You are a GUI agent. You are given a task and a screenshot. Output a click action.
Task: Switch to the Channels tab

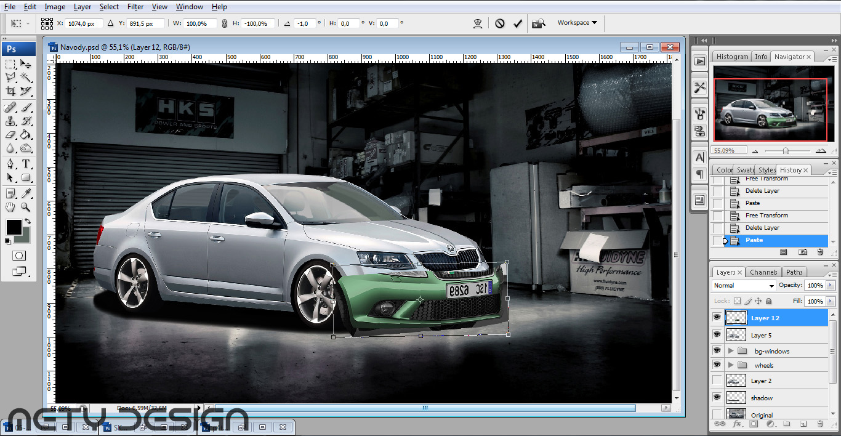tap(763, 272)
